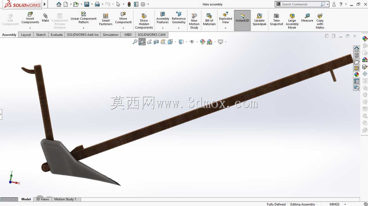
Task: Click Copy with Mates
Action: 320,21
